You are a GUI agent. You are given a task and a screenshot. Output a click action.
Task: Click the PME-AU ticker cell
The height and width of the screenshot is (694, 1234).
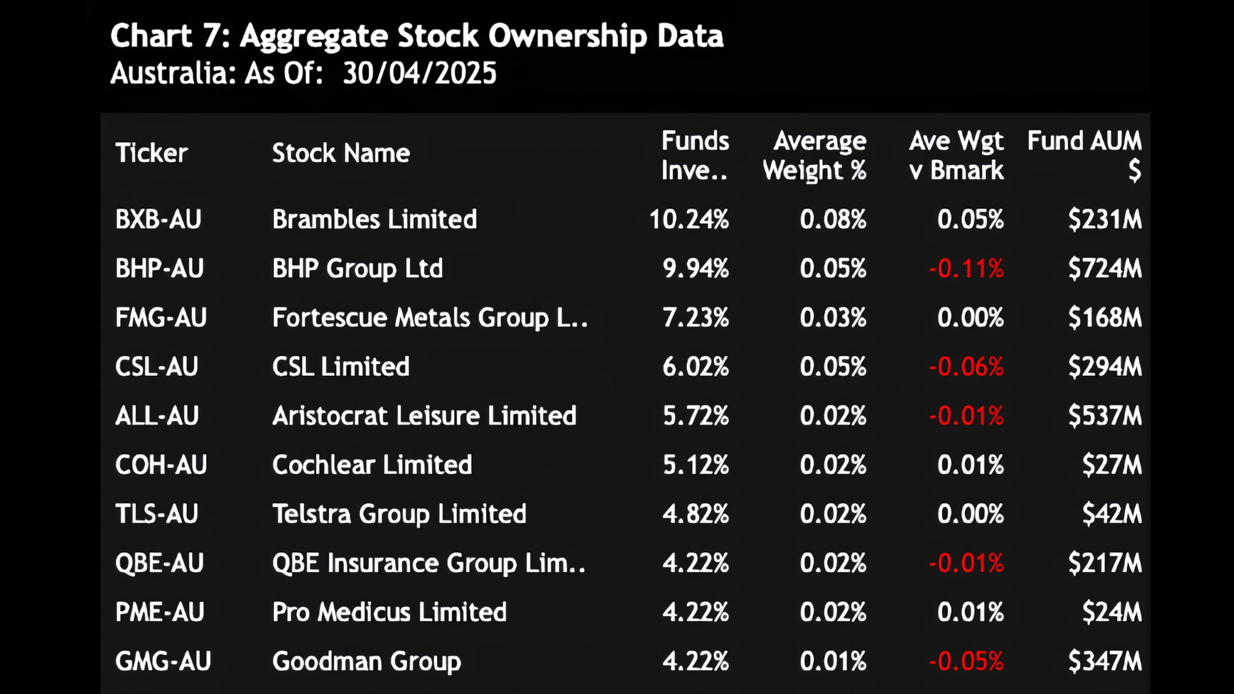[x=159, y=612]
